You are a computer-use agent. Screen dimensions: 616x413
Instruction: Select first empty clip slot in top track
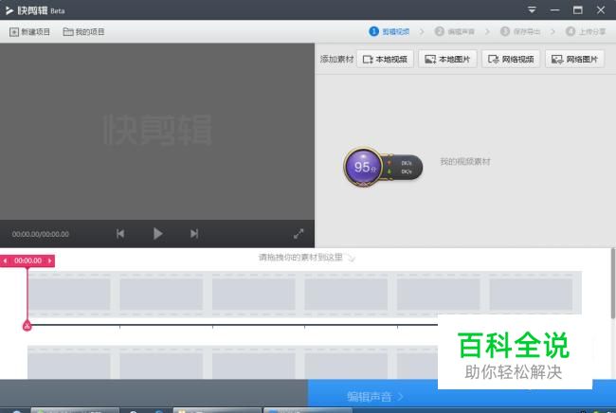click(x=69, y=294)
